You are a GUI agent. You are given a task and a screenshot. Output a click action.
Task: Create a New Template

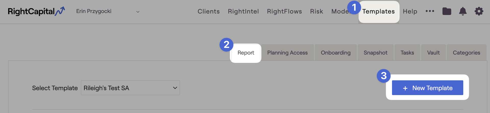[x=427, y=88]
